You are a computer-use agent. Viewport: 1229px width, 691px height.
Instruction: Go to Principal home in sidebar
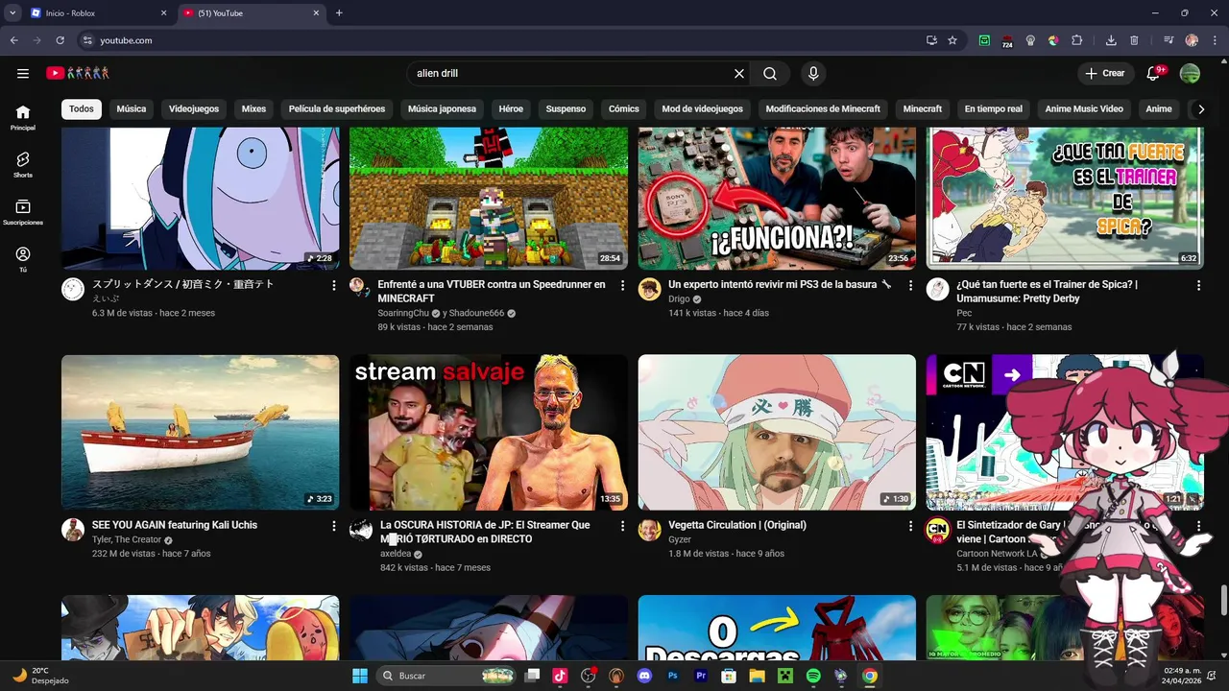[23, 118]
